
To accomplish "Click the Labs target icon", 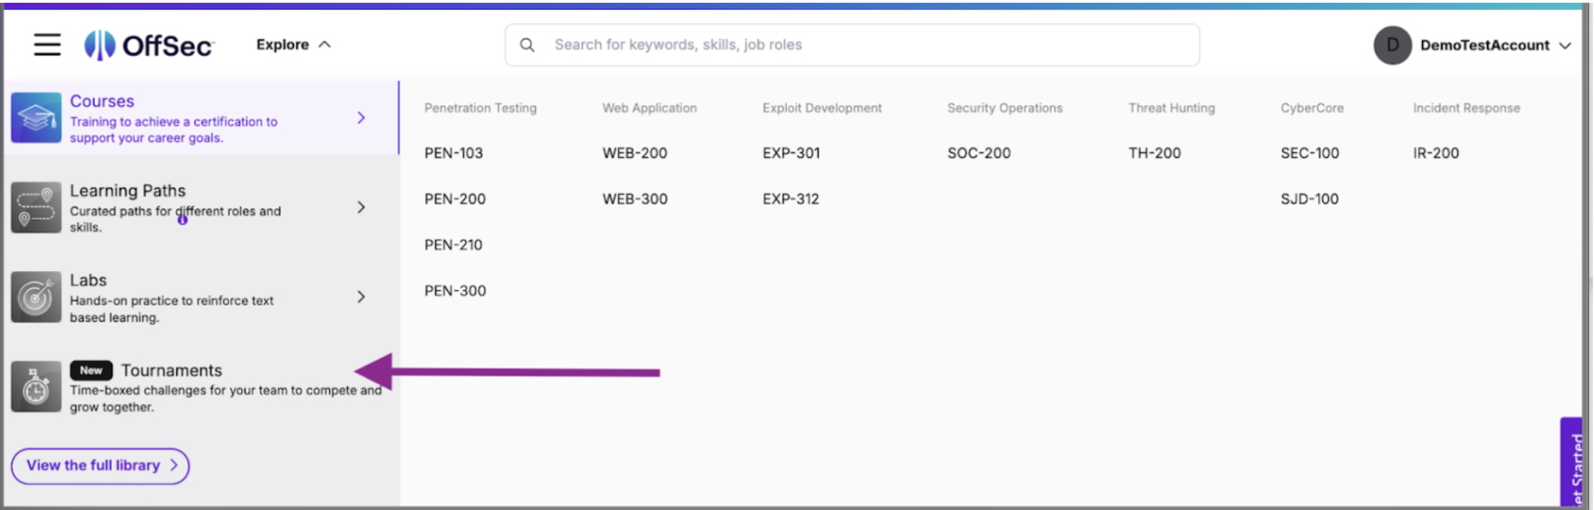I will (x=36, y=297).
